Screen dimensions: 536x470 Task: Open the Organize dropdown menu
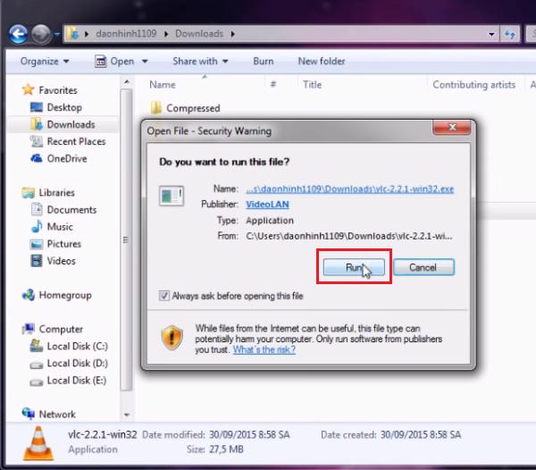pyautogui.click(x=44, y=62)
